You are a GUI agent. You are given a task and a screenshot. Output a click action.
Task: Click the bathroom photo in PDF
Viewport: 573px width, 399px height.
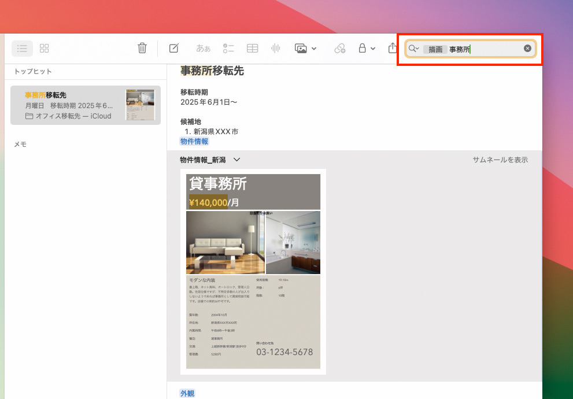point(293,243)
